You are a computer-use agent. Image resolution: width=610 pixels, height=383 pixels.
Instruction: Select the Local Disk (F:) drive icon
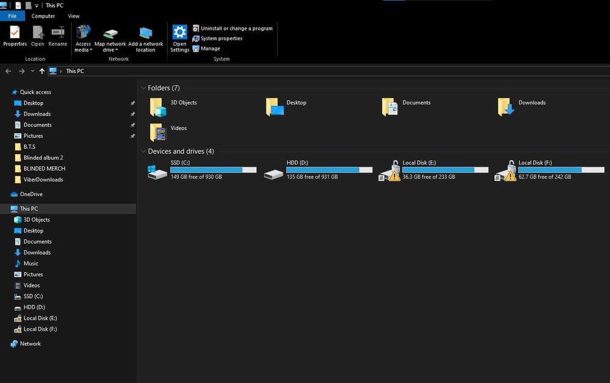(505, 170)
